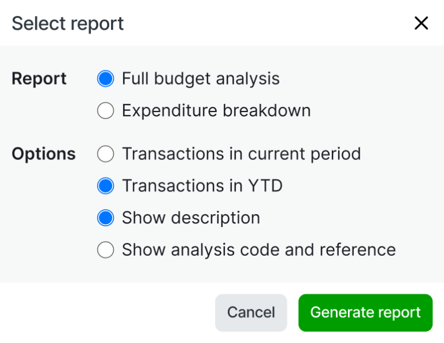Click the bold "Options" section heading
444x343 pixels.
coord(43,154)
